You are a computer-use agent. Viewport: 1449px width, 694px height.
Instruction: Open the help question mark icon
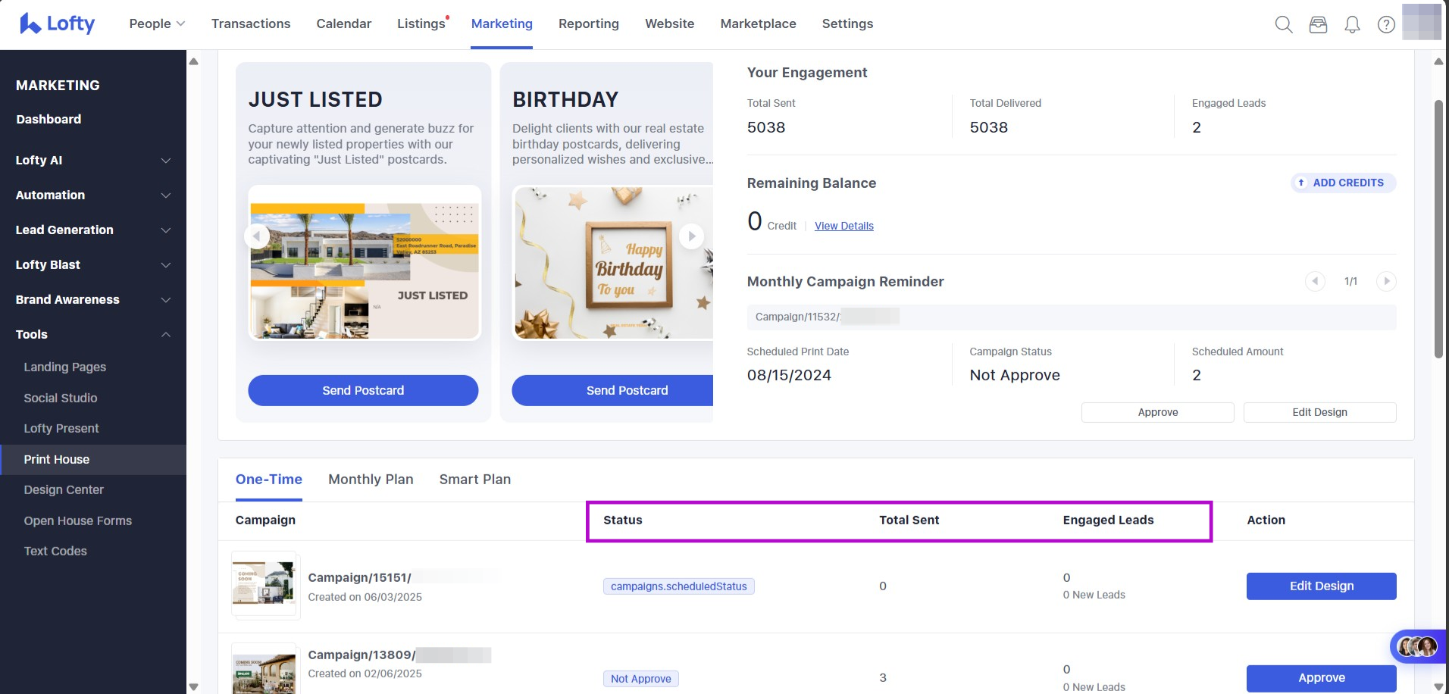pyautogui.click(x=1386, y=24)
